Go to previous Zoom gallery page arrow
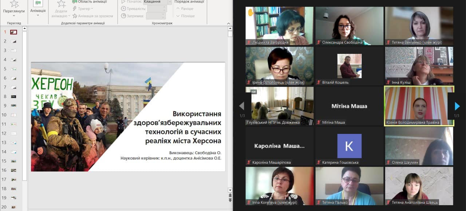Image resolution: width=466 pixels, height=211 pixels. tap(241, 106)
